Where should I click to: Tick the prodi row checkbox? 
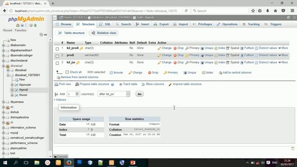[x=57, y=56]
